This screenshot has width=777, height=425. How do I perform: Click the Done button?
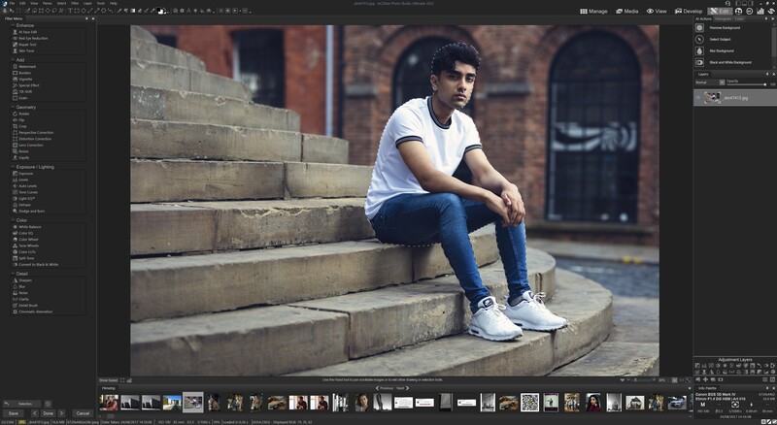pyautogui.click(x=48, y=413)
